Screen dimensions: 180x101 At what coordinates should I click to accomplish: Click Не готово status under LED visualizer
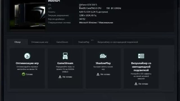143,84
